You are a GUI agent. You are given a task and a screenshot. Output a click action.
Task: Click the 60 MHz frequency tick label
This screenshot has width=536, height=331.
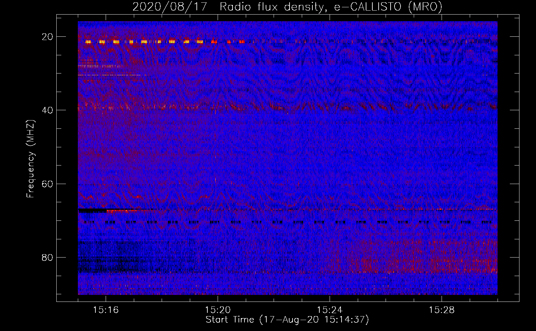(48, 184)
